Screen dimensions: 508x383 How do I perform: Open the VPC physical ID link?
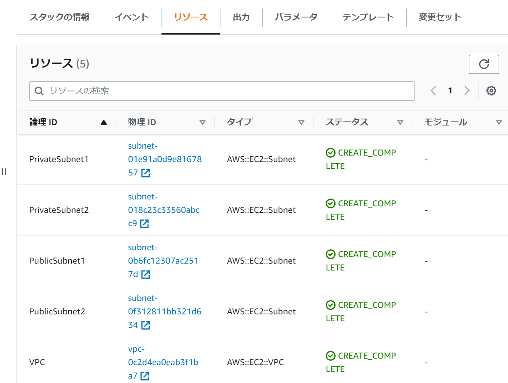(x=163, y=362)
